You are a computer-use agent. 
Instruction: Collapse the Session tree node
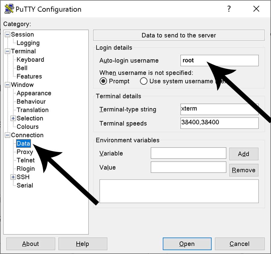click(8, 35)
